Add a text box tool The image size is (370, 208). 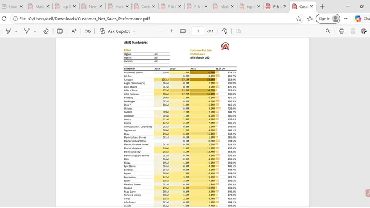point(60,31)
